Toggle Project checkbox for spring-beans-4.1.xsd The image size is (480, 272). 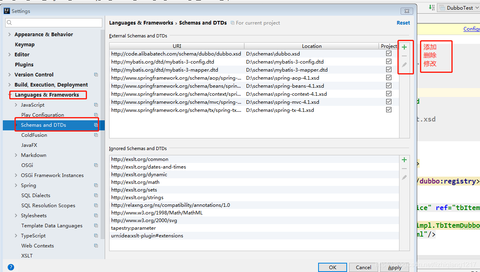click(389, 86)
